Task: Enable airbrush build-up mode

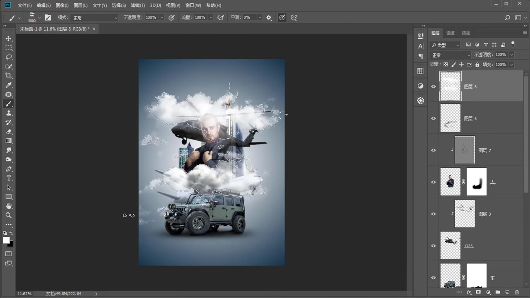Action: [x=221, y=17]
